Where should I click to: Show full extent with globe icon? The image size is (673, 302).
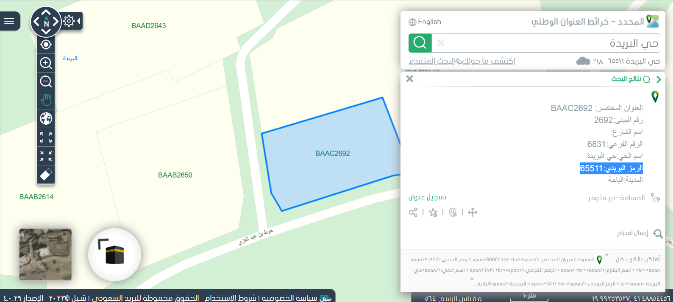click(x=46, y=118)
